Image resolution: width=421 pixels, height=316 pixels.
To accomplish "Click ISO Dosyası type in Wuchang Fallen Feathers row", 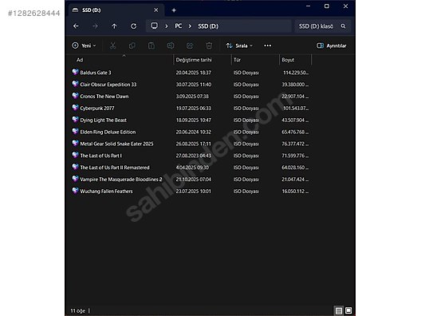I will [246, 191].
